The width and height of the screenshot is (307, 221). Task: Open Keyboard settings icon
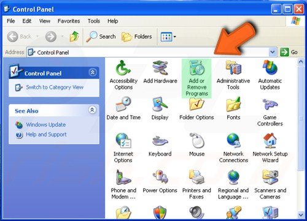tap(160, 141)
